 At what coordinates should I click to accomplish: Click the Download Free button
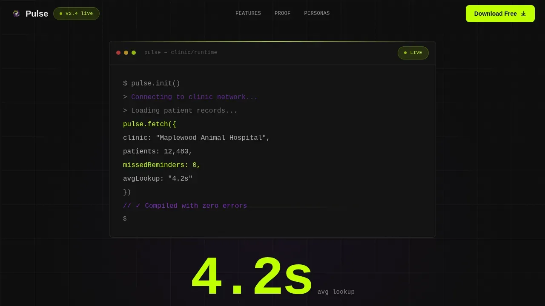[x=500, y=14]
